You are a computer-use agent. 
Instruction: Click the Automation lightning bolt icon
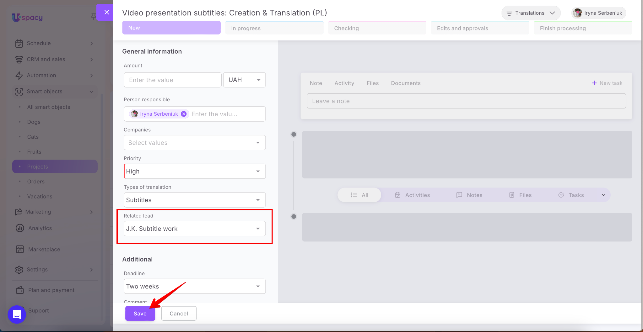(x=19, y=75)
